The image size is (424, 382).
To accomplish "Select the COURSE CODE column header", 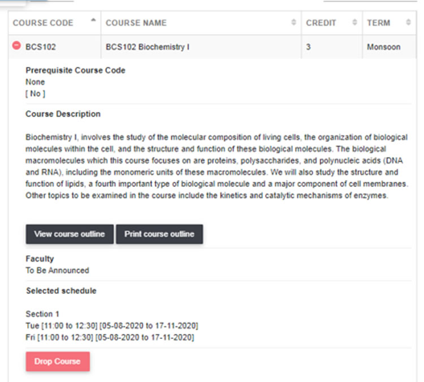I will pos(55,23).
